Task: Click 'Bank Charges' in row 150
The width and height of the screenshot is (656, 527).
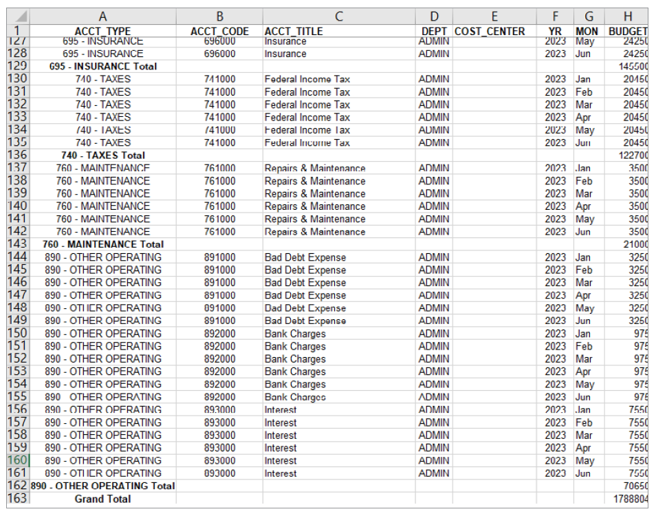Action: coord(339,334)
